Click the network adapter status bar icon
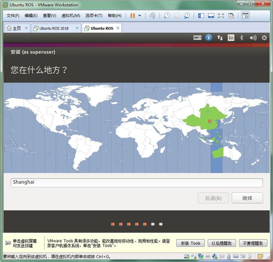Image resolution: width=273 pixels, height=262 pixels. [x=201, y=256]
